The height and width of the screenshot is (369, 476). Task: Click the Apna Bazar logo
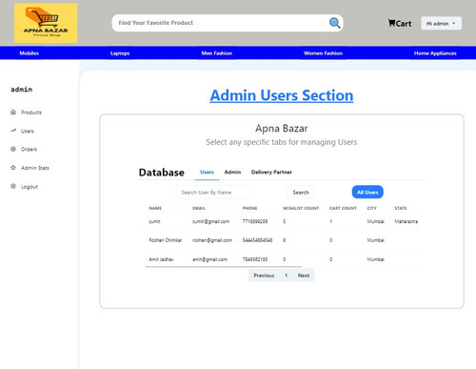(x=46, y=23)
